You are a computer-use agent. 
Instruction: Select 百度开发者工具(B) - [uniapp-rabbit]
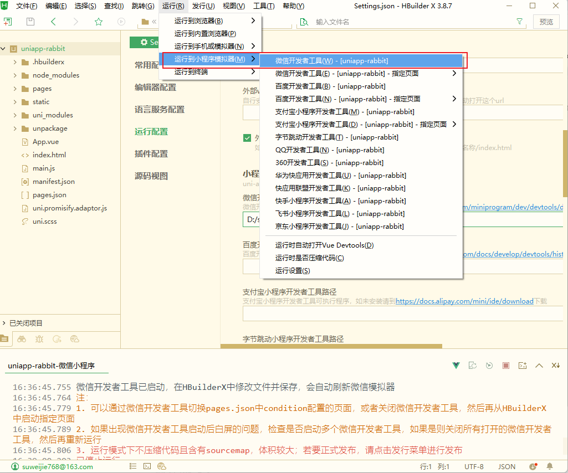(361, 86)
